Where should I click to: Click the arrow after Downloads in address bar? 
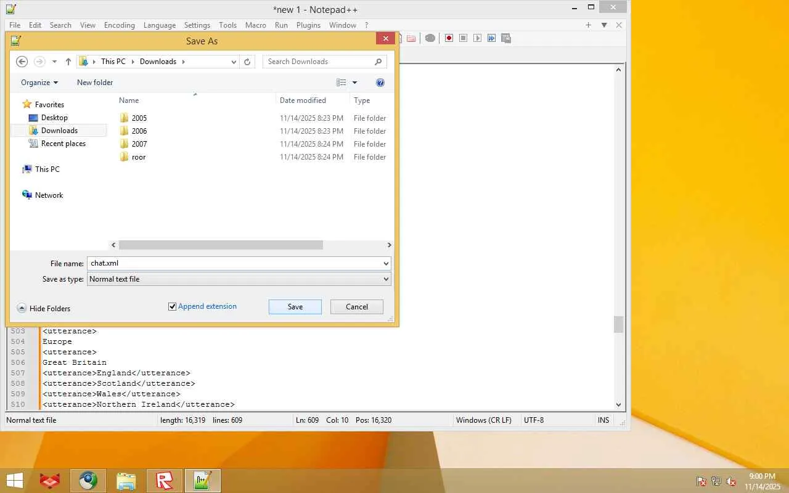click(183, 62)
